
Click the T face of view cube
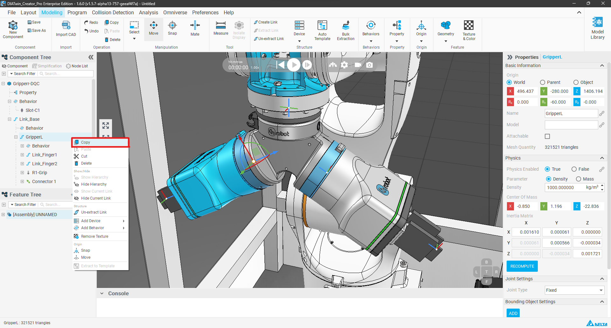point(487,272)
